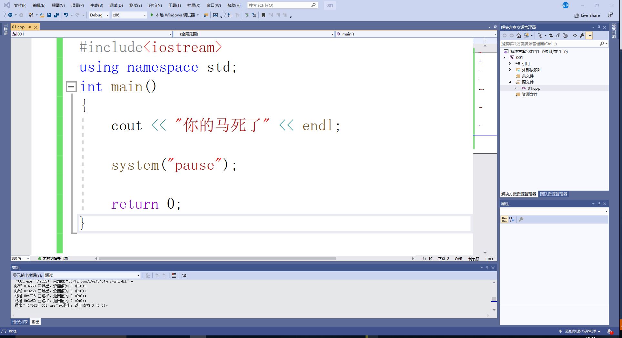This screenshot has width=622, height=338.
Task: Open properties wrench in Solution Explorer toolbar
Action: click(x=582, y=35)
